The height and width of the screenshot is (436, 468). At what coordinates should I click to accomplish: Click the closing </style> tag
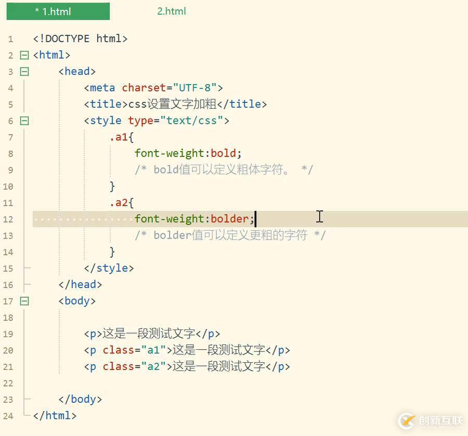[x=109, y=268]
